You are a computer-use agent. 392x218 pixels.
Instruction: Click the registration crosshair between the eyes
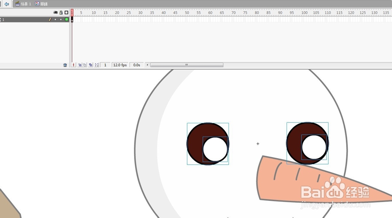click(258, 144)
